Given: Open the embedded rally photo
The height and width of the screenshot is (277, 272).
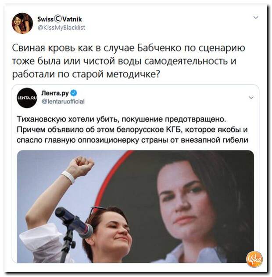Looking at the screenshot, I should point(136,207).
